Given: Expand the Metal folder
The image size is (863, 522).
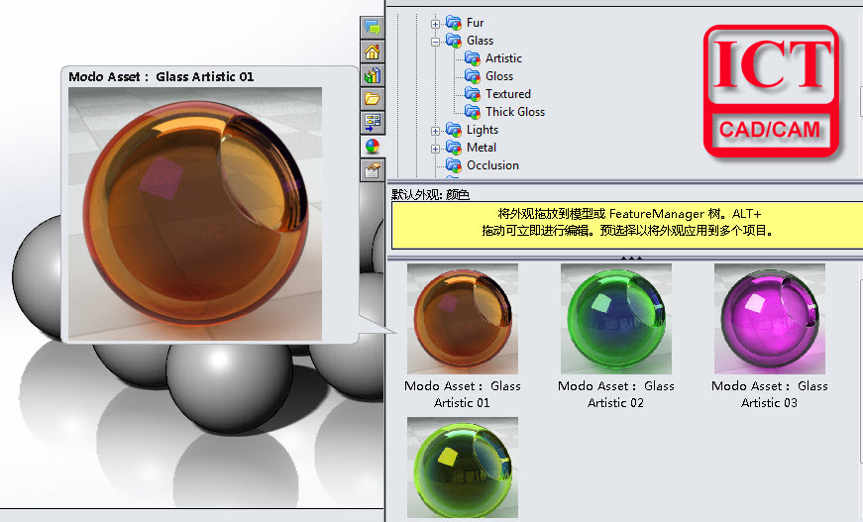Looking at the screenshot, I should coord(435,149).
